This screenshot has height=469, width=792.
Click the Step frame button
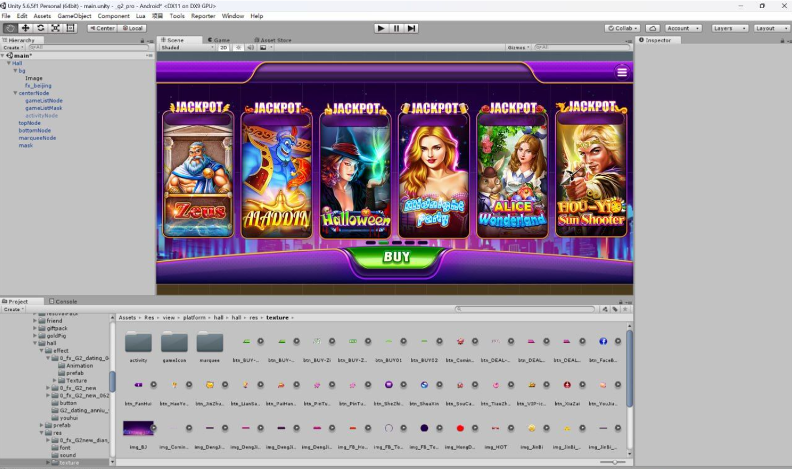[x=412, y=28]
